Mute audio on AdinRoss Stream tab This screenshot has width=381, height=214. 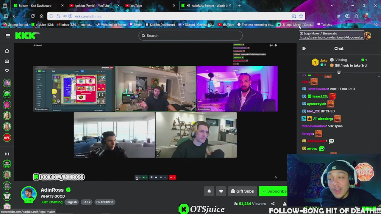coord(188,6)
